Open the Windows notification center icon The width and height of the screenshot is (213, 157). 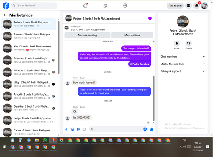[207, 147]
